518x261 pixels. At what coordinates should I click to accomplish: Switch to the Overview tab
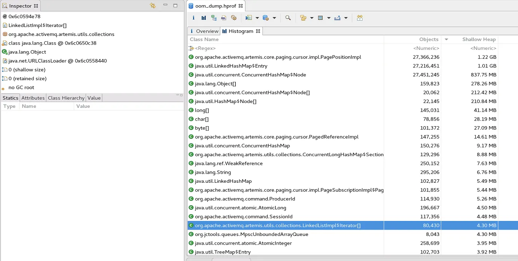click(204, 31)
